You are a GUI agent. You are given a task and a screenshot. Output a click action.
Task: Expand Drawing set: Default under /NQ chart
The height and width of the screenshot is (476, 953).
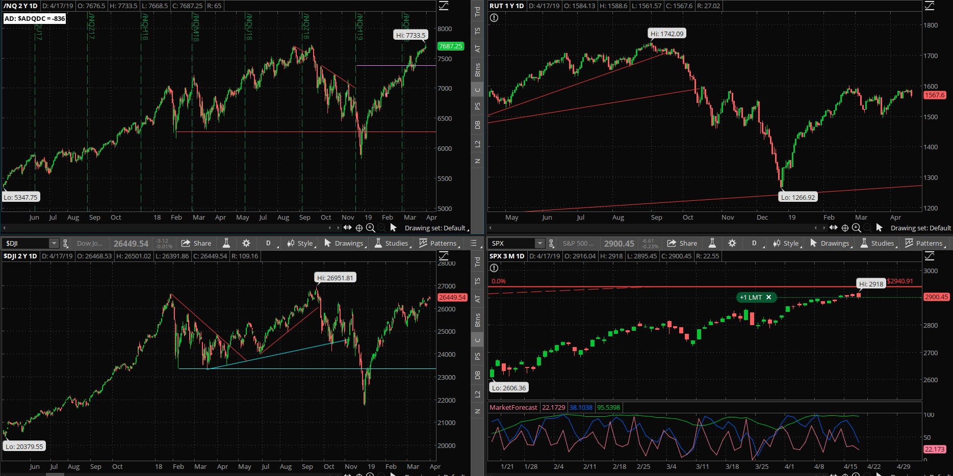pyautogui.click(x=436, y=228)
